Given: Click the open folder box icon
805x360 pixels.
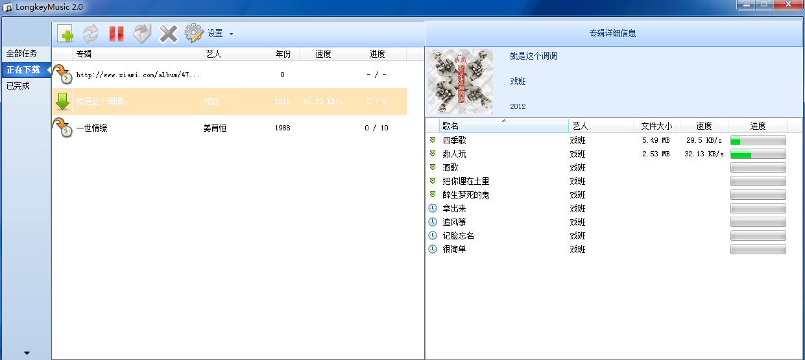Looking at the screenshot, I should tap(142, 34).
